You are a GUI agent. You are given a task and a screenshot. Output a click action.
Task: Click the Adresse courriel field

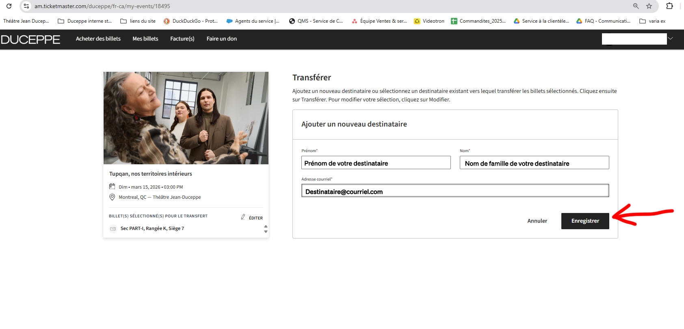coord(455,191)
